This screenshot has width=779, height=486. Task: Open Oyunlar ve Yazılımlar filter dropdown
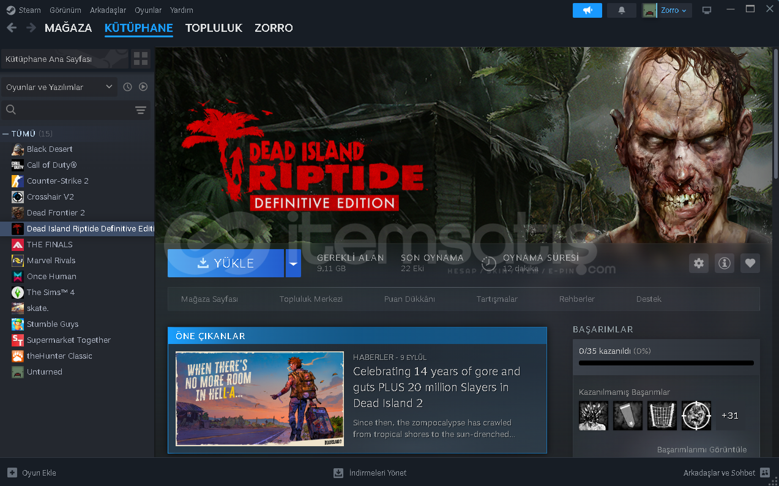pos(59,87)
